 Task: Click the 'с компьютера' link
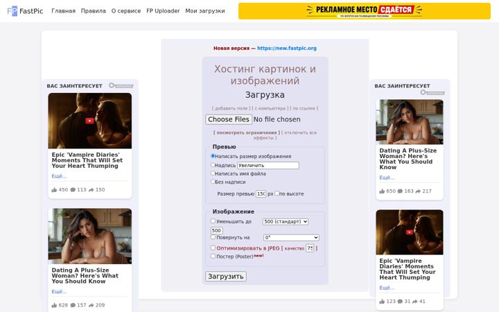point(270,108)
